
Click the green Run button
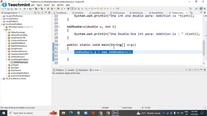point(30,9)
